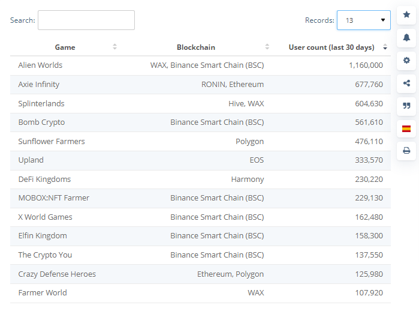Viewport: 419px width, 311px height.
Task: Open the gear settings icon
Action: 406,60
